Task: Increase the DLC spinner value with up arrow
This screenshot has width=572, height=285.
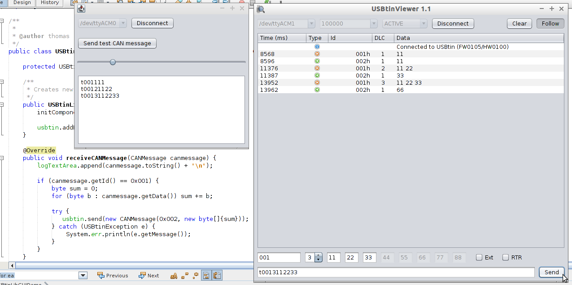Action: [x=319, y=255]
